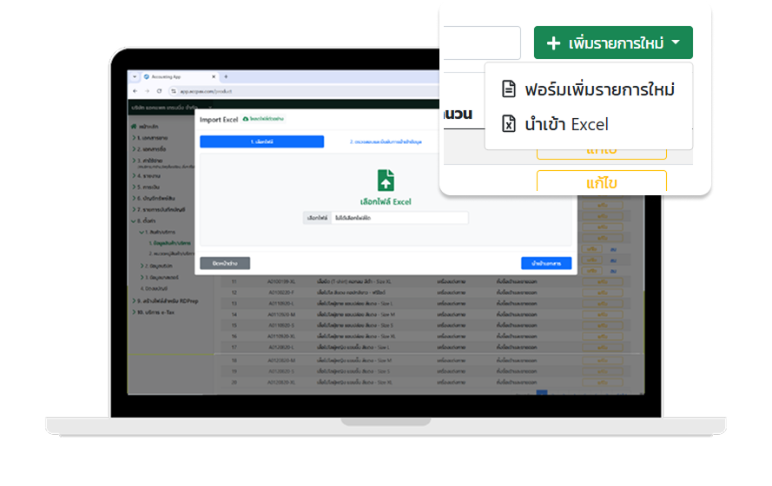Click the search box left of เพิ่มรายการใหม่

[481, 43]
